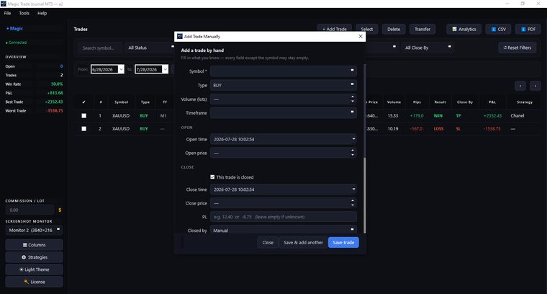
Task: Open the Columns settings
Action: coord(35,245)
